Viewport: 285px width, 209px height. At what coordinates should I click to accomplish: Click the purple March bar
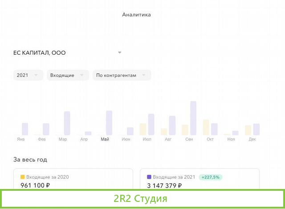(x=67, y=123)
